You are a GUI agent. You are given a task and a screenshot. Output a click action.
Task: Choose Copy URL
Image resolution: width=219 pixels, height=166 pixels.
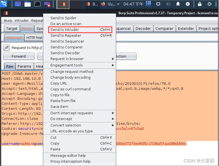(x=80, y=83)
